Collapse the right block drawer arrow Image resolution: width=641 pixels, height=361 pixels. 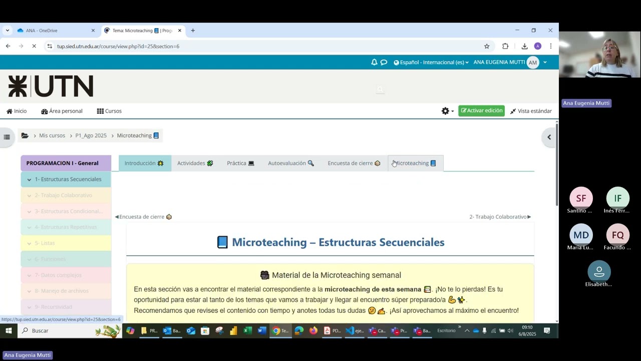549,137
